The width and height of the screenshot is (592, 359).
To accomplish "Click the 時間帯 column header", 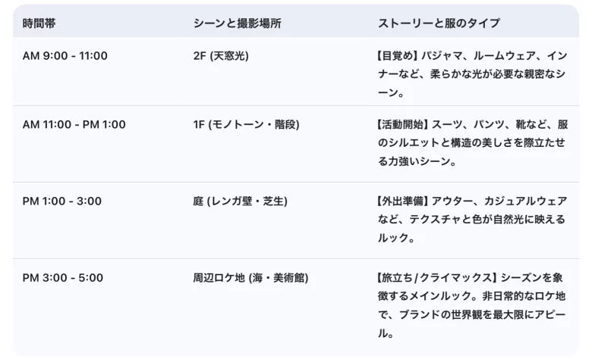I will [39, 23].
